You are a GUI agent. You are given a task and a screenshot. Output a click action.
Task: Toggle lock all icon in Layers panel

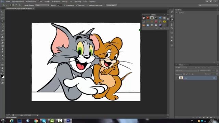pyautogui.click(x=193, y=74)
